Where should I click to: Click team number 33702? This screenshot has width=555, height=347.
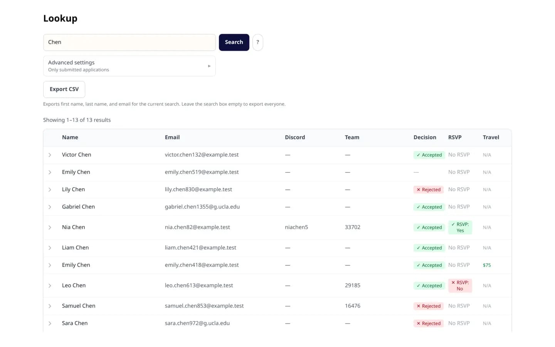pyautogui.click(x=353, y=227)
